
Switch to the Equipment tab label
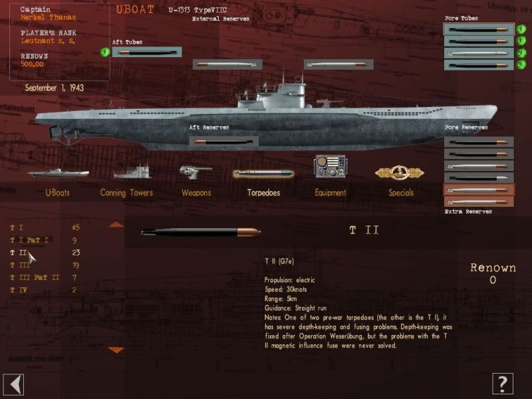pos(331,193)
